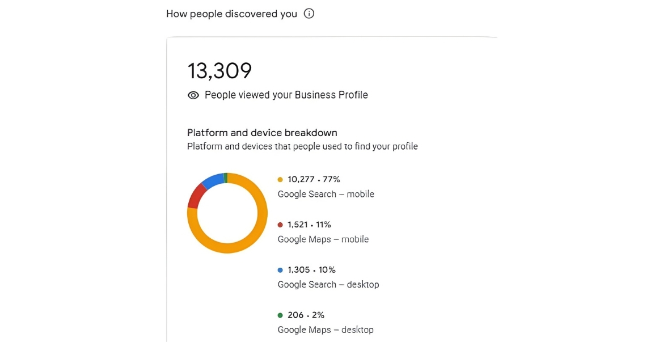Select the blue segment of the donut chart

(x=213, y=180)
